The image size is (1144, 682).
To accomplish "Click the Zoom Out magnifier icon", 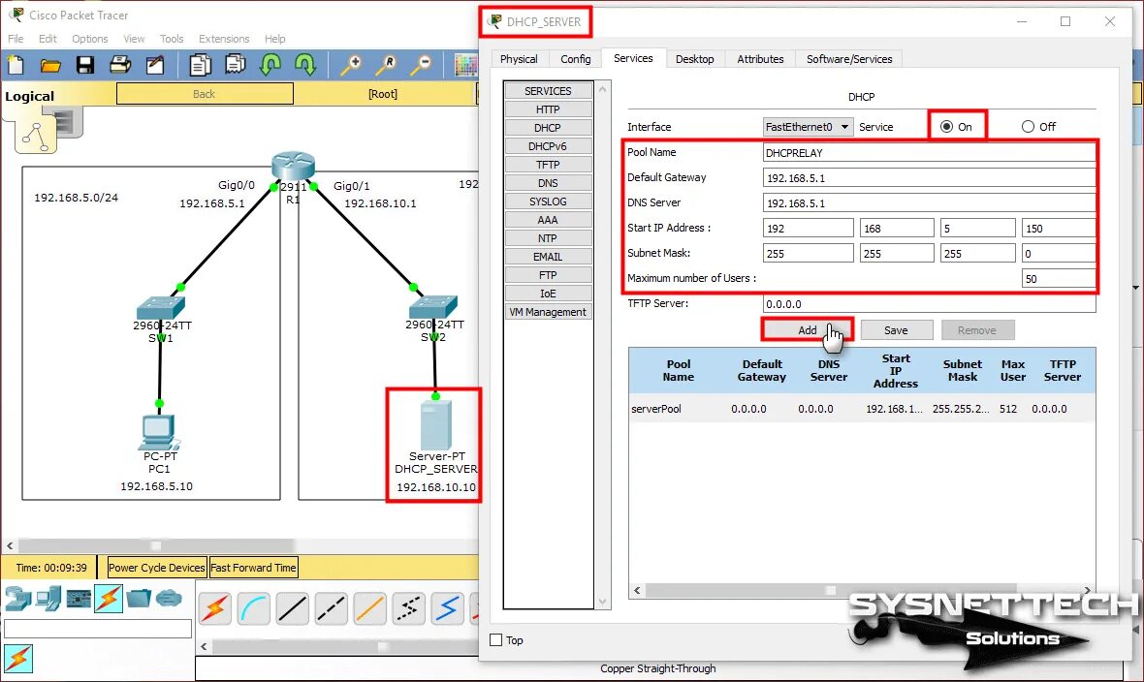I will tap(420, 66).
